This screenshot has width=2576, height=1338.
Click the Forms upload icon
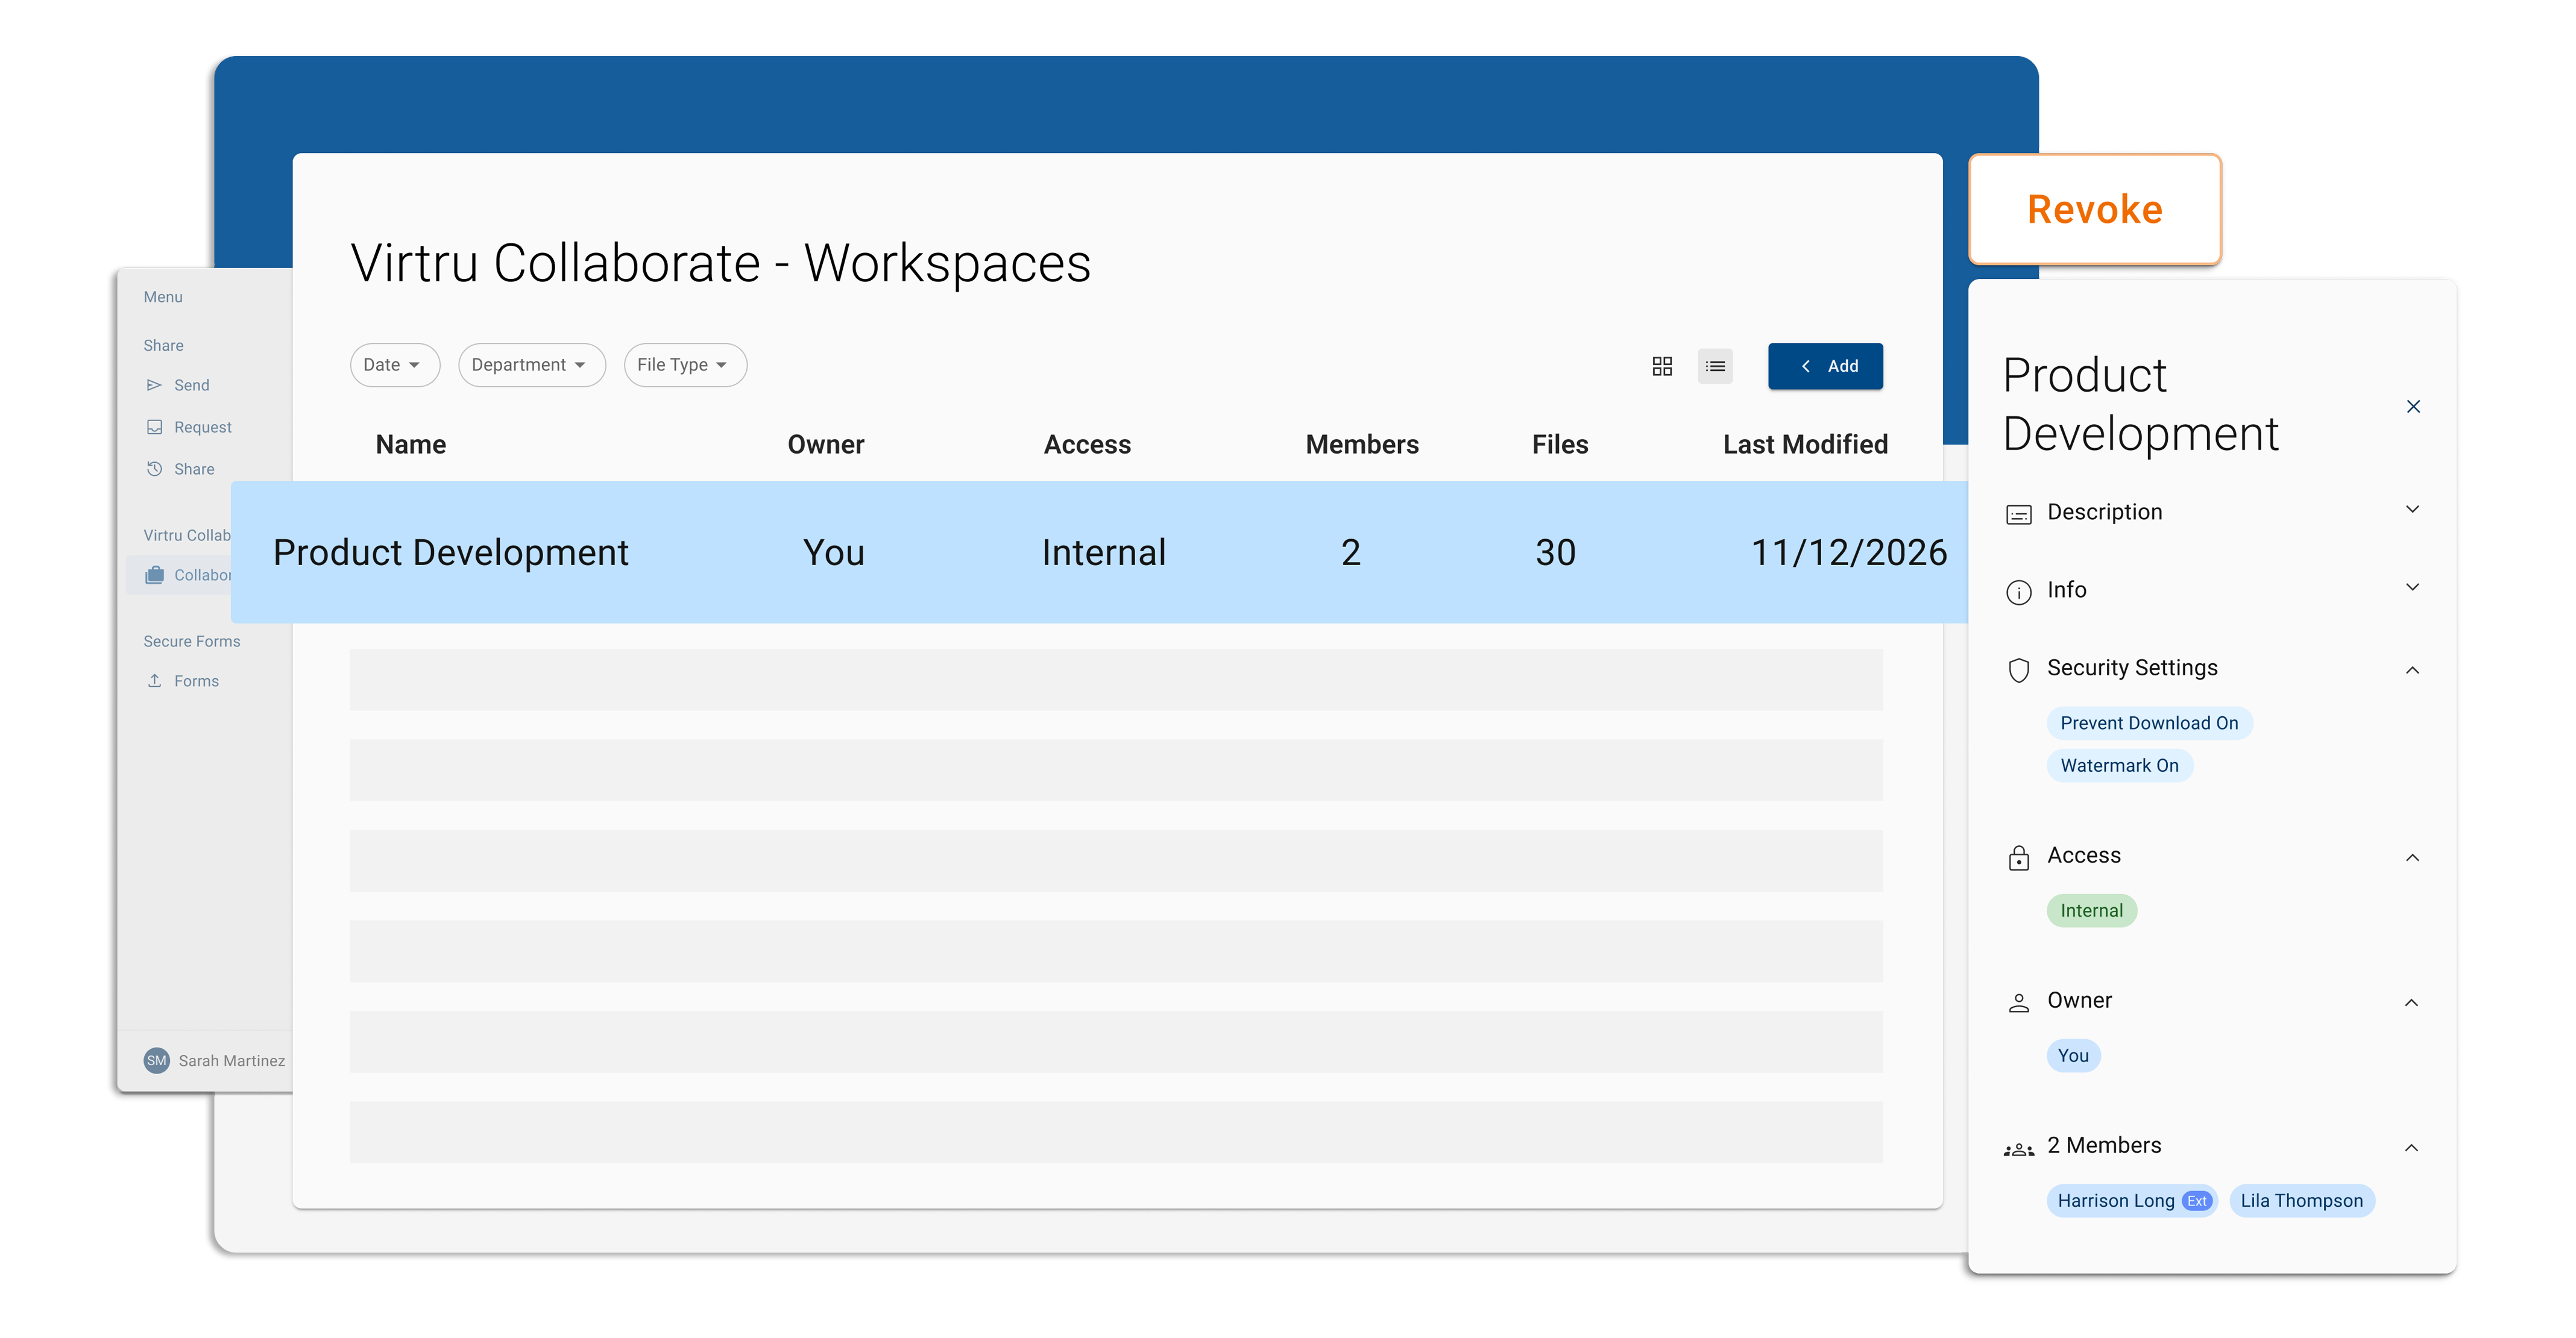[x=154, y=681]
